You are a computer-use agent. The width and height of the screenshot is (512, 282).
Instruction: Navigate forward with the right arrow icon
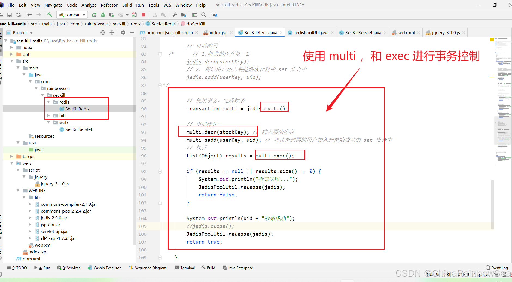point(39,15)
